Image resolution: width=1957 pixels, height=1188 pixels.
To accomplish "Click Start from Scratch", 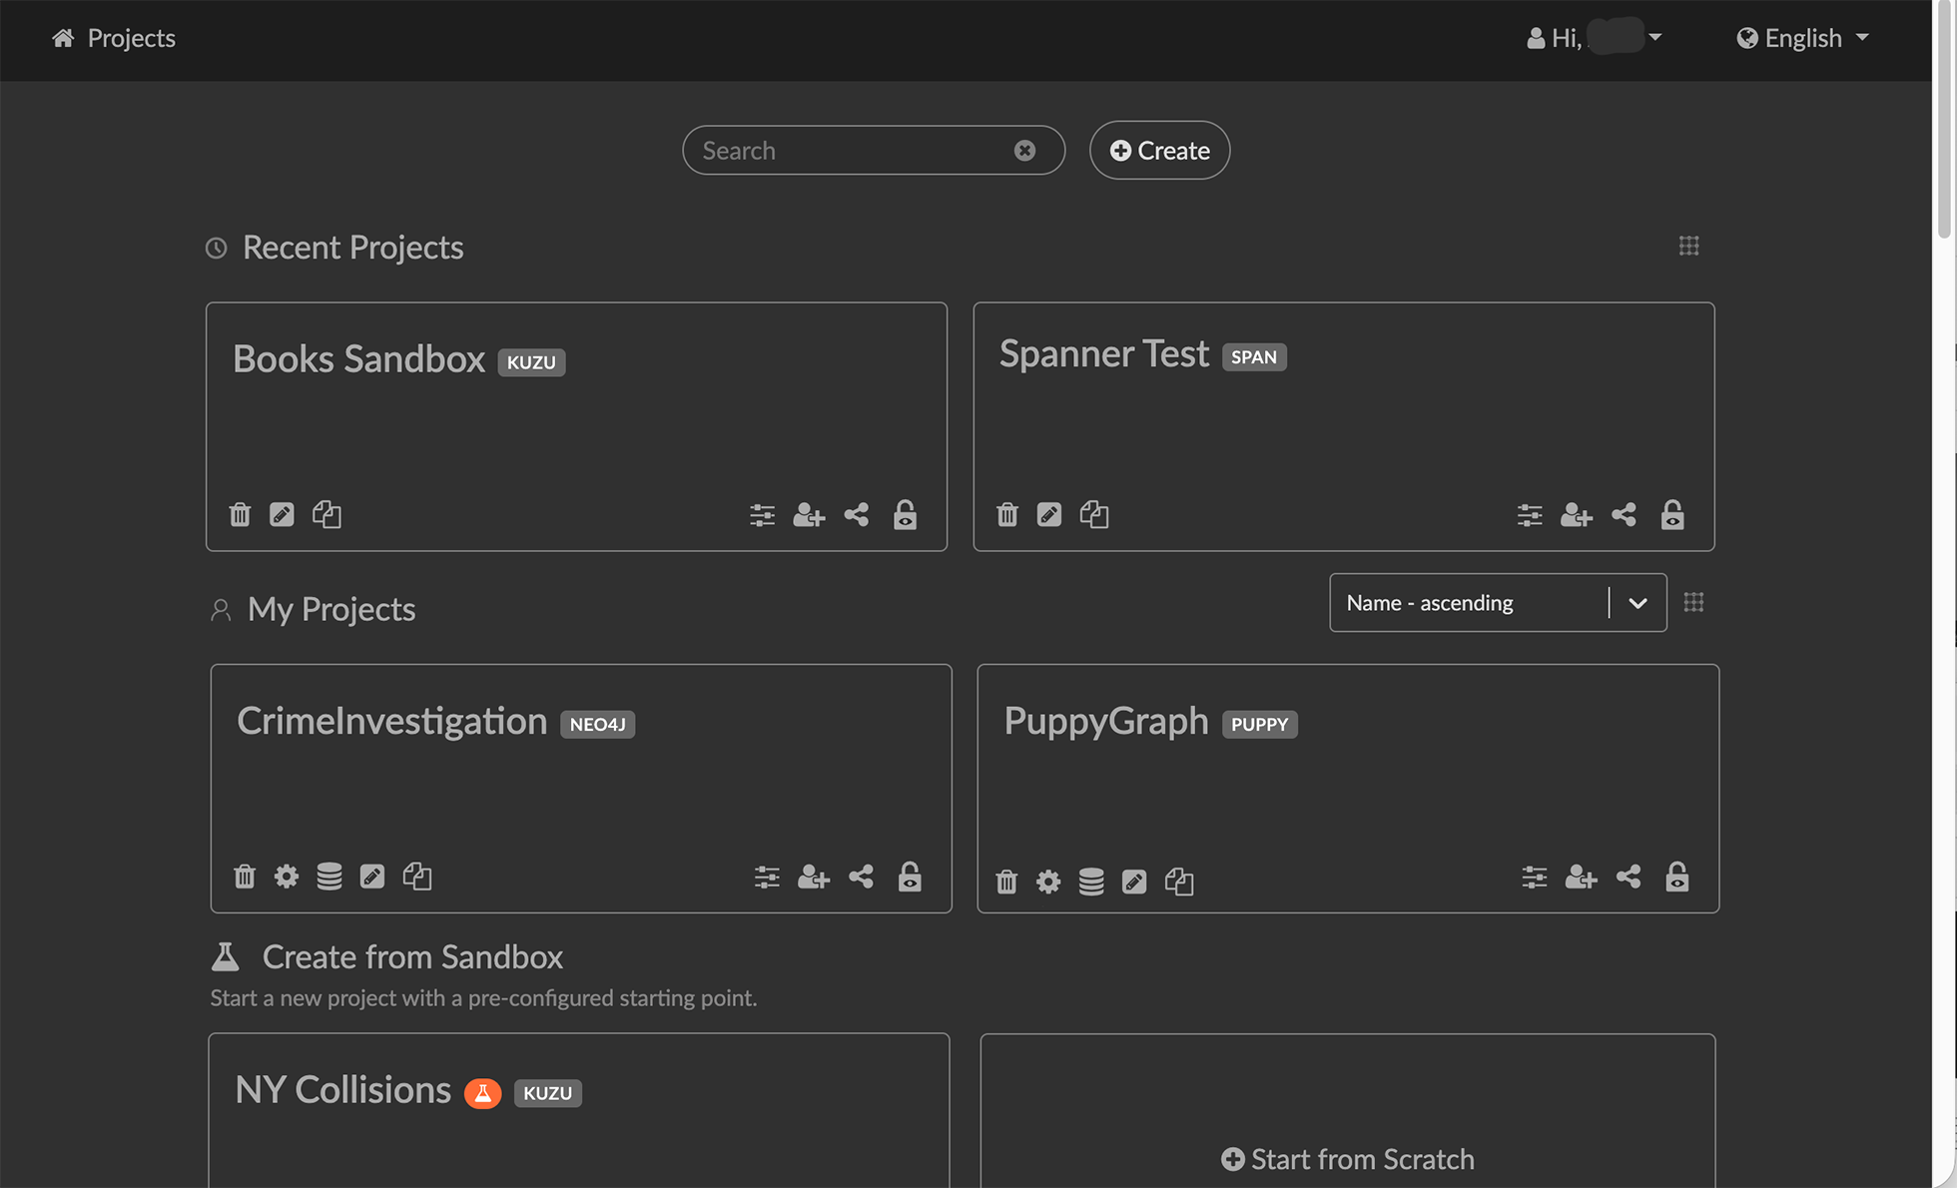I will (x=1347, y=1159).
